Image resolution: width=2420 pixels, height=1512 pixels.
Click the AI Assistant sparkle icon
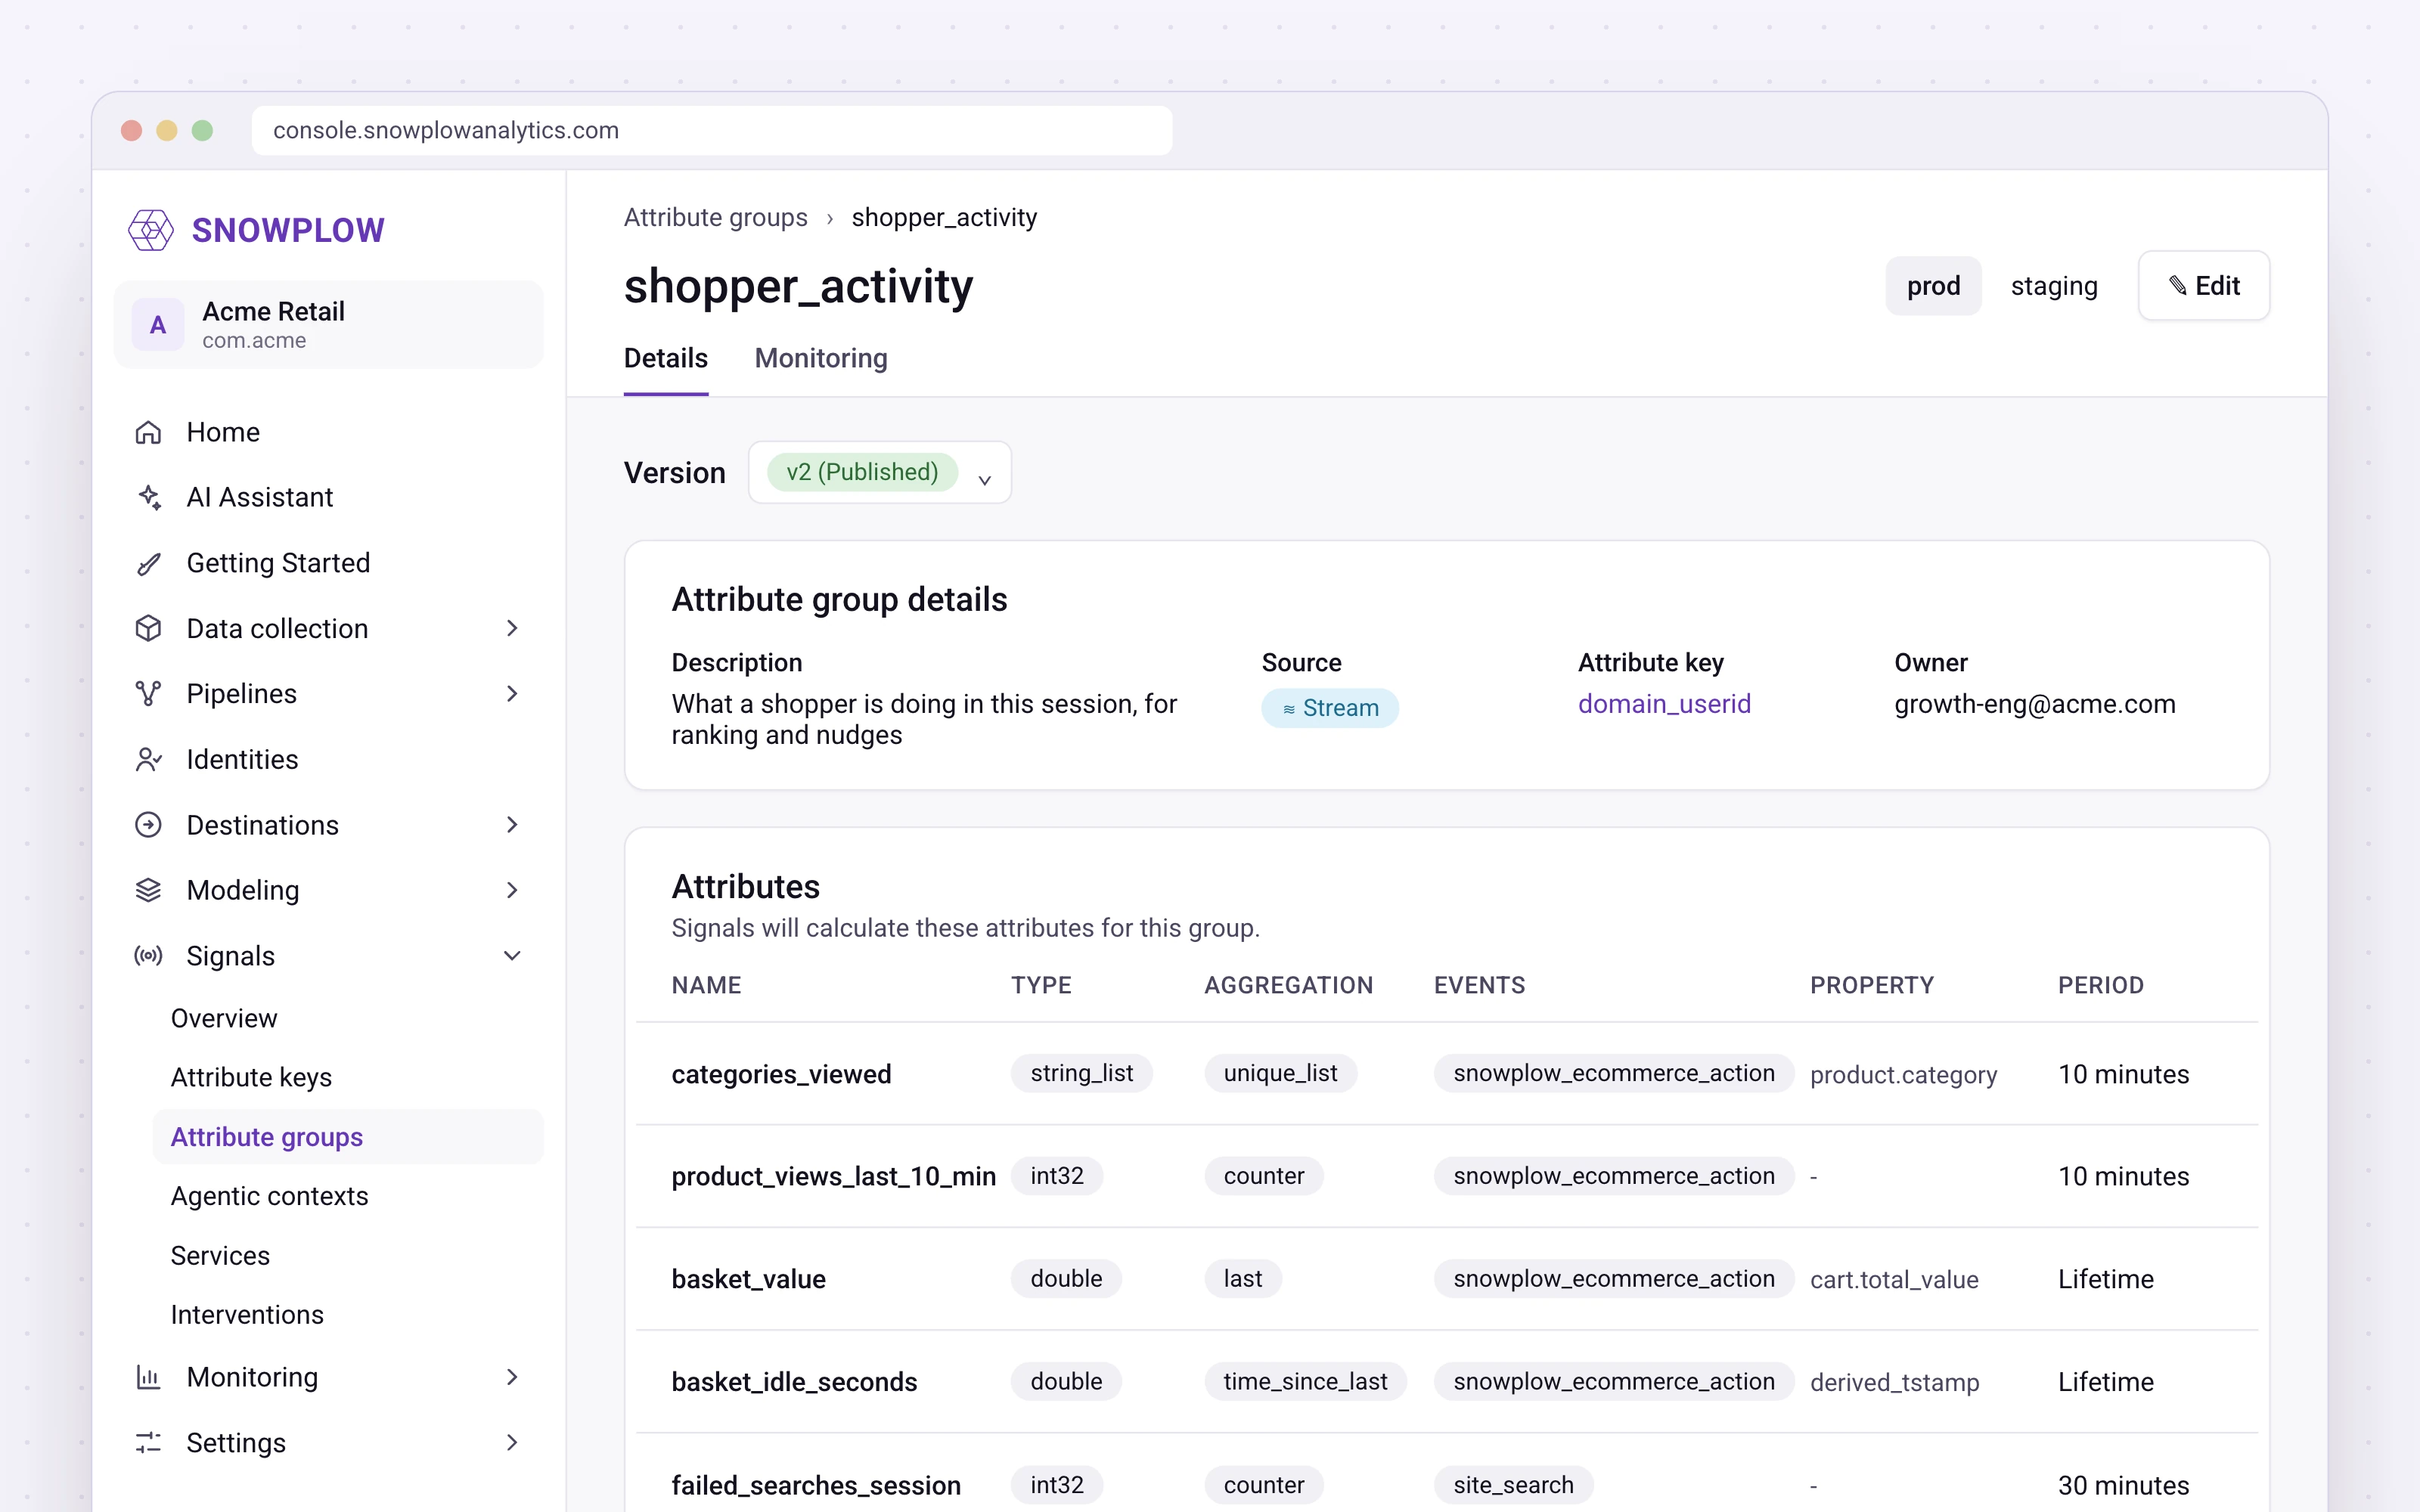[148, 497]
